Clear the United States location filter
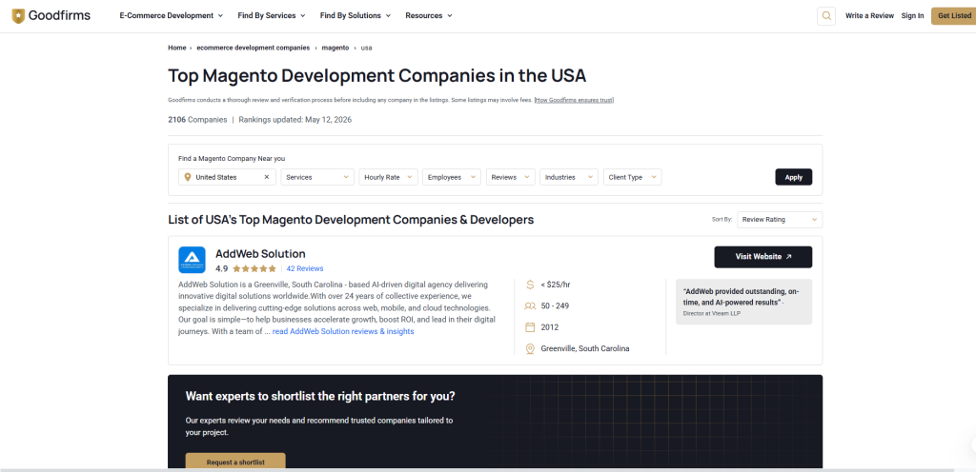Viewport: 976px width, 472px height. 267,177
